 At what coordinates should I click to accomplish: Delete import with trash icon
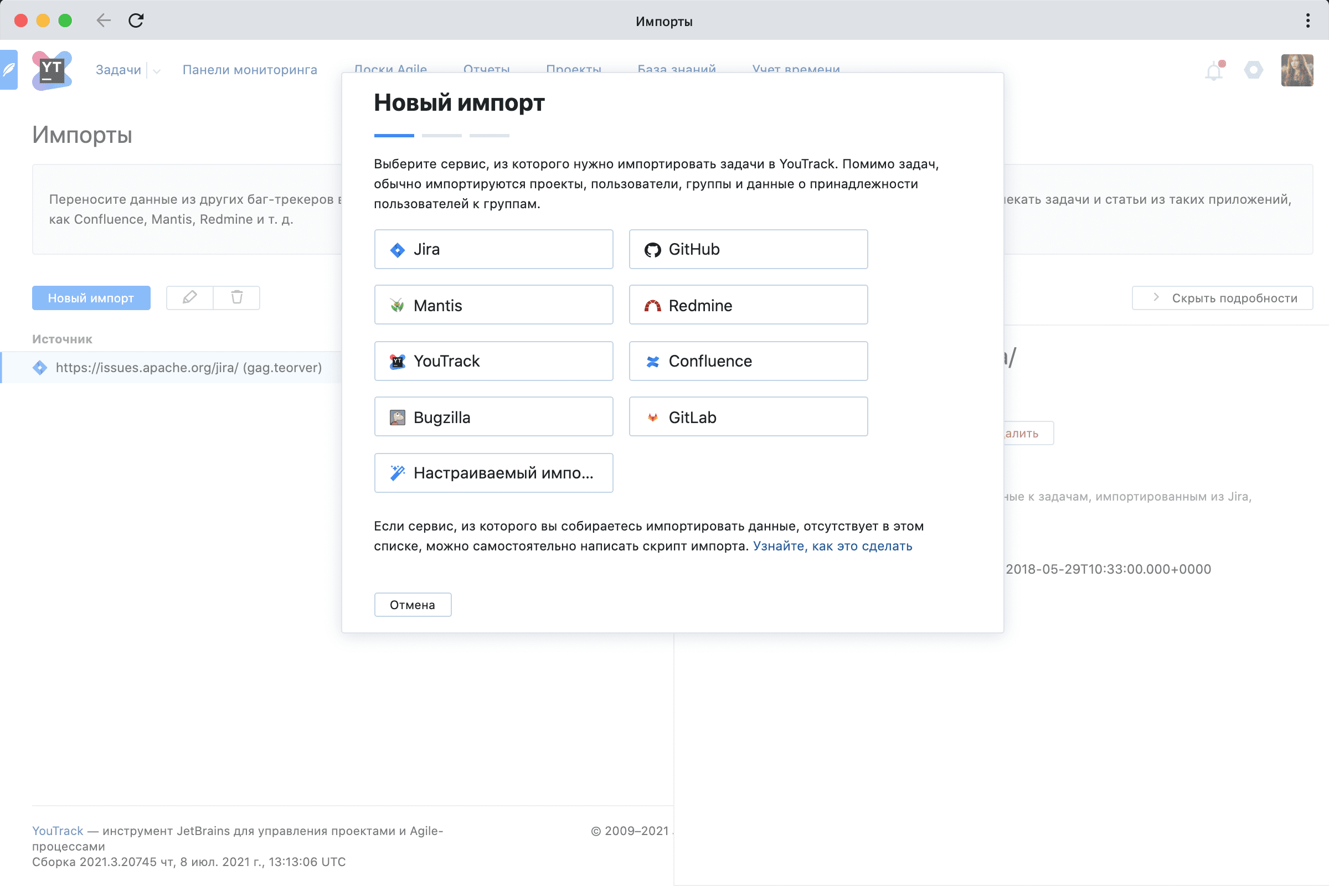pos(237,297)
